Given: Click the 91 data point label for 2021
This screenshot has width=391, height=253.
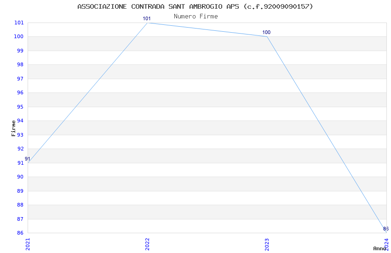Looking at the screenshot, I should tap(28, 159).
